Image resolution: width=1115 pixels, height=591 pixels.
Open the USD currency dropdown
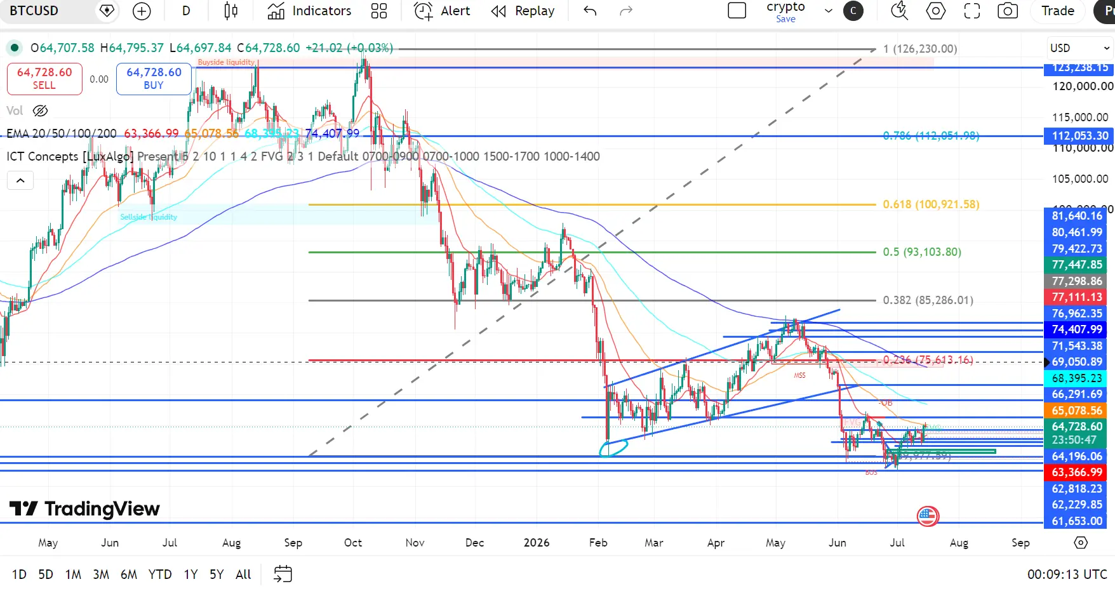1079,48
